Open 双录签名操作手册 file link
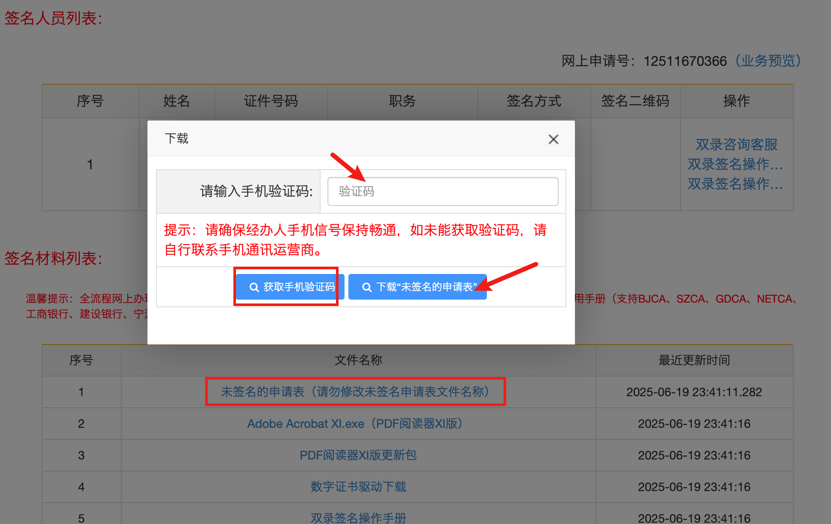Image resolution: width=831 pixels, height=524 pixels. [358, 518]
